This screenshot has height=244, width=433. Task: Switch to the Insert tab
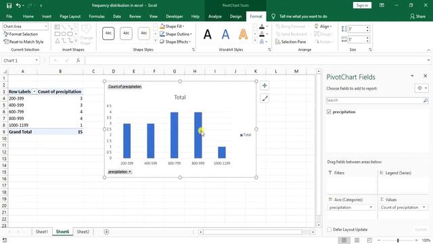pos(47,16)
